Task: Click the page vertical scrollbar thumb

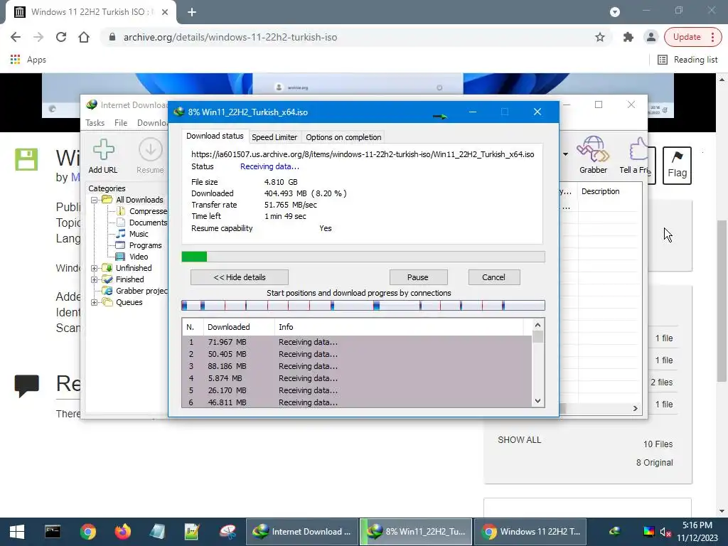Action: click(x=722, y=301)
